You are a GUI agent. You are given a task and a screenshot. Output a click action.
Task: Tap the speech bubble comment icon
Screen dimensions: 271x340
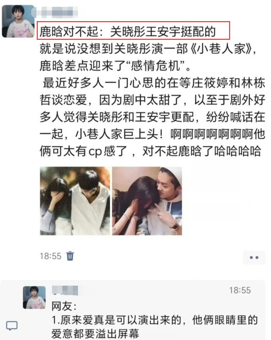pyautogui.click(x=12, y=326)
